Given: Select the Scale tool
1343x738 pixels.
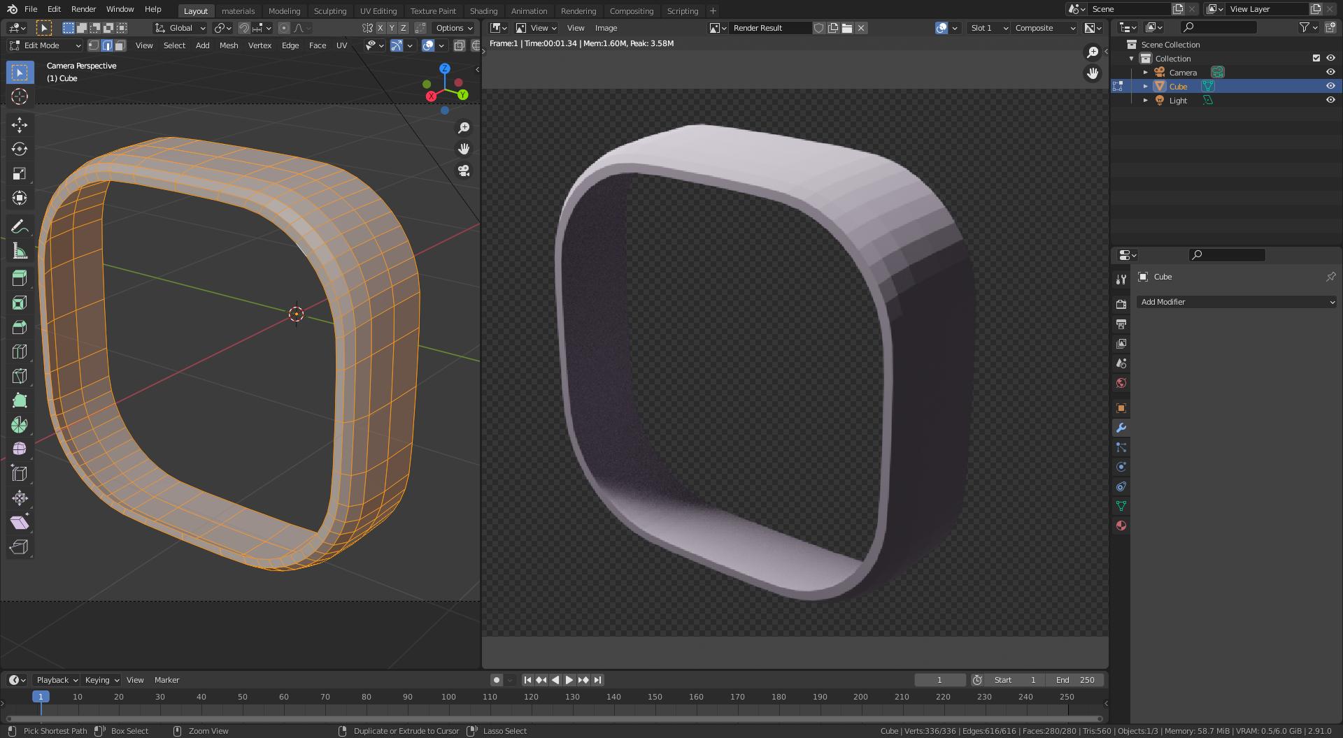Looking at the screenshot, I should click(x=20, y=173).
